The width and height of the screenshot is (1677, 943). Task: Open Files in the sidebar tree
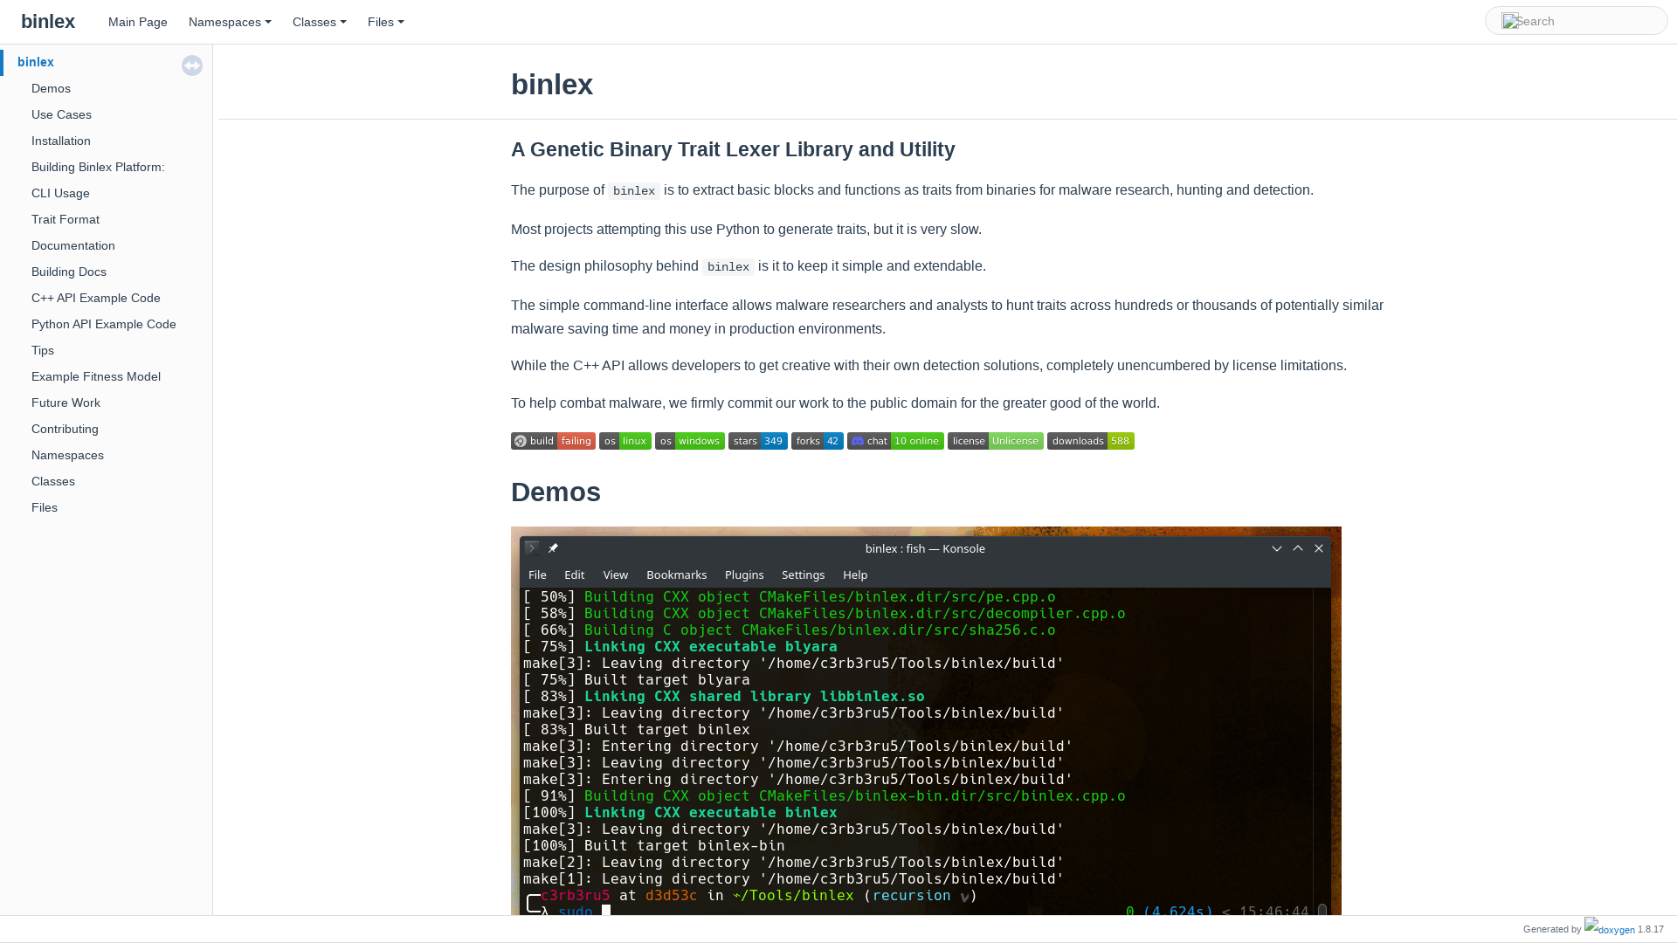[45, 507]
